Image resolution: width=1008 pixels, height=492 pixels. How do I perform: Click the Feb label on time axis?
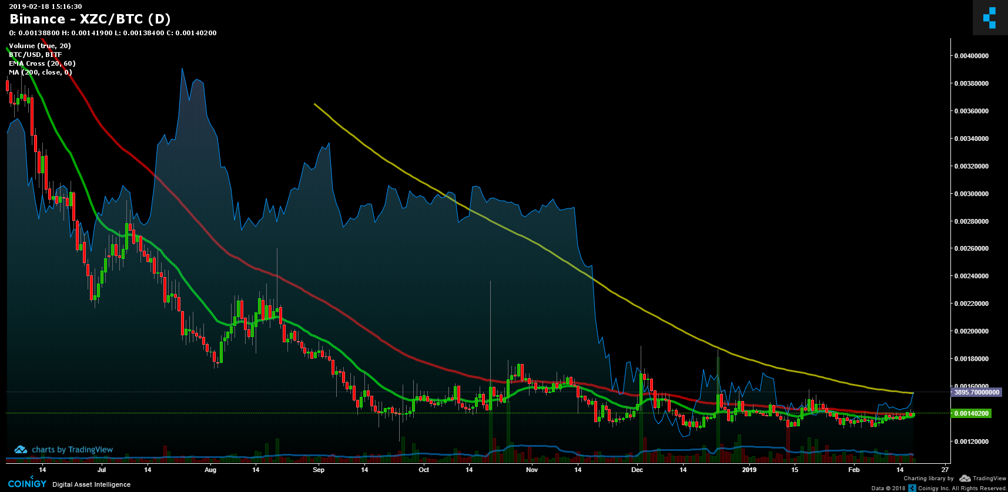pyautogui.click(x=854, y=470)
